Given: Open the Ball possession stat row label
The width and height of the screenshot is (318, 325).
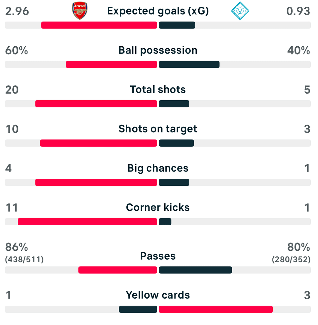Looking at the screenshot, I should coord(158,50).
